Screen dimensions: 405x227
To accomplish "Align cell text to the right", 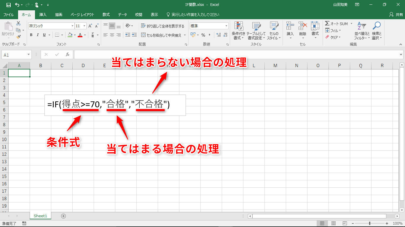I will (x=119, y=35).
